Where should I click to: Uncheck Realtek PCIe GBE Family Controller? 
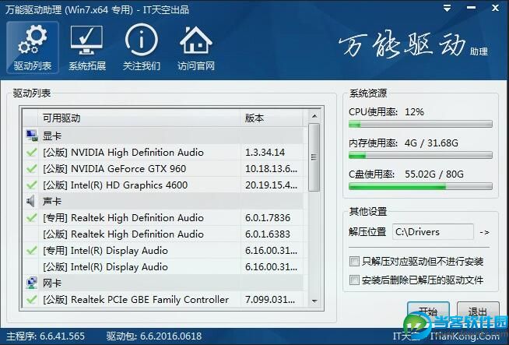(31, 299)
